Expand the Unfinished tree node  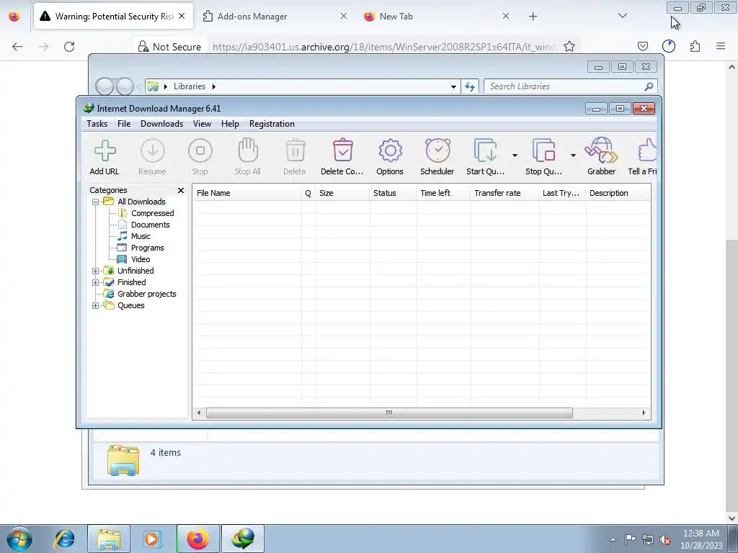point(96,271)
